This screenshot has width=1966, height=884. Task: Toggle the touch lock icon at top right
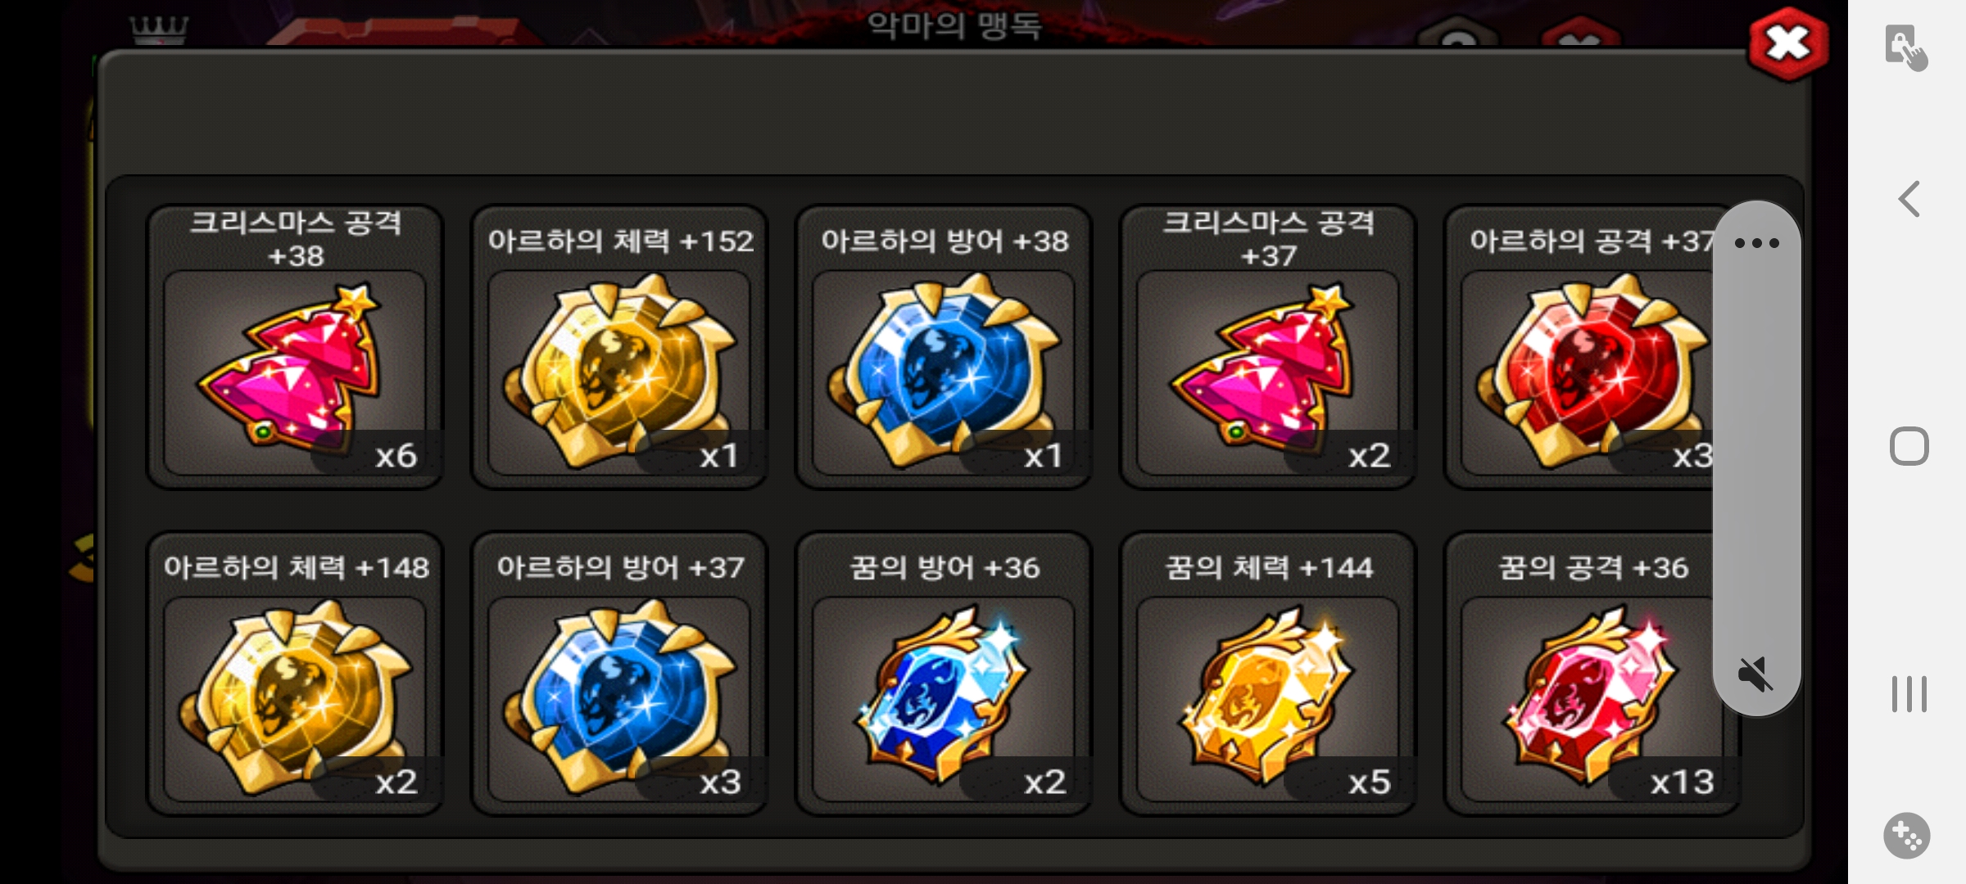1906,47
